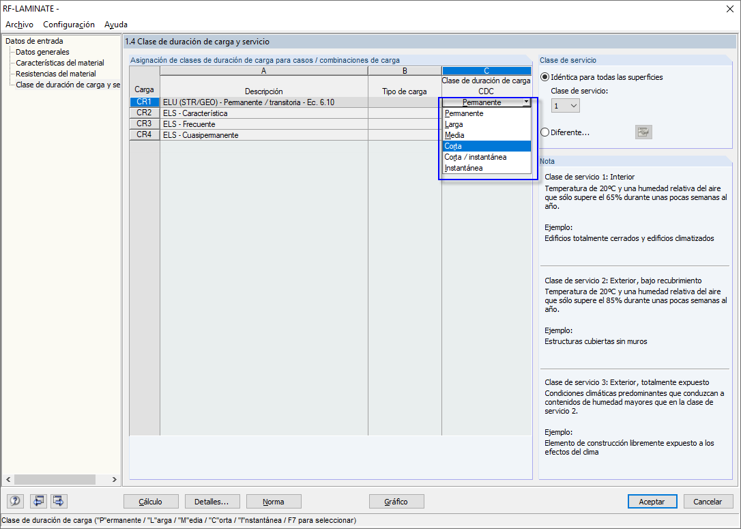Click the right arrow of the horizontal scrollbar
This screenshot has width=741, height=529.
114,480
